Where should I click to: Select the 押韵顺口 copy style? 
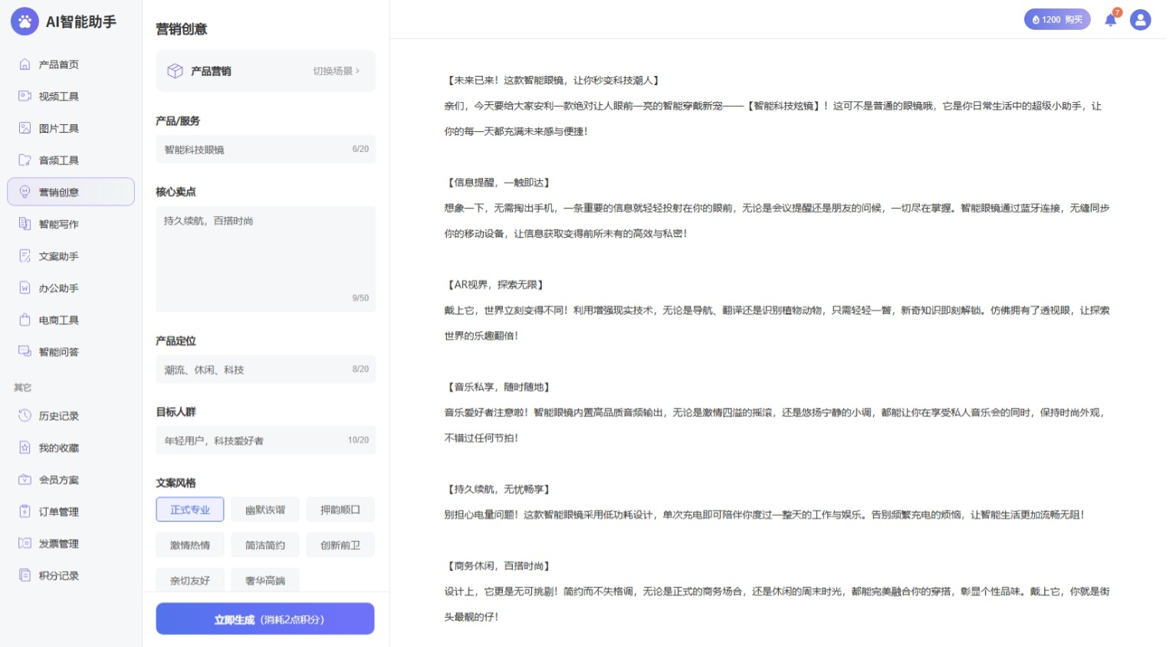click(x=340, y=510)
